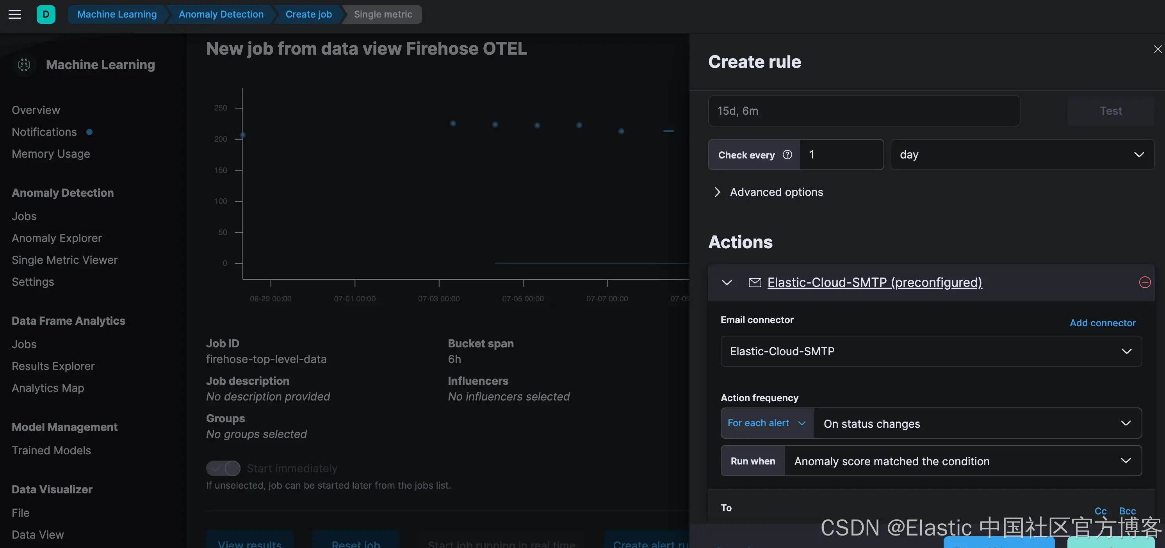Image resolution: width=1165 pixels, height=548 pixels.
Task: Click the green D space avatar
Action: [x=46, y=14]
